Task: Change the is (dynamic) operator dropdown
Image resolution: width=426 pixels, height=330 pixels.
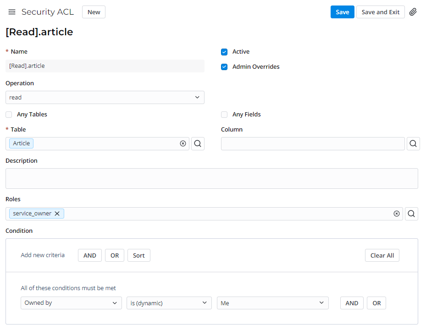Action: (169, 303)
